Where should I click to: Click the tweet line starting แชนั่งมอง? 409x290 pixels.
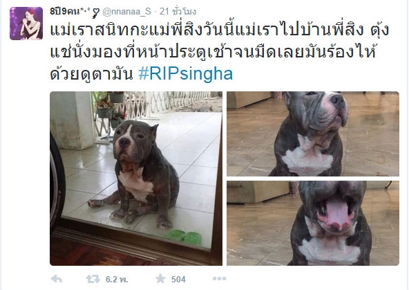click(x=213, y=52)
